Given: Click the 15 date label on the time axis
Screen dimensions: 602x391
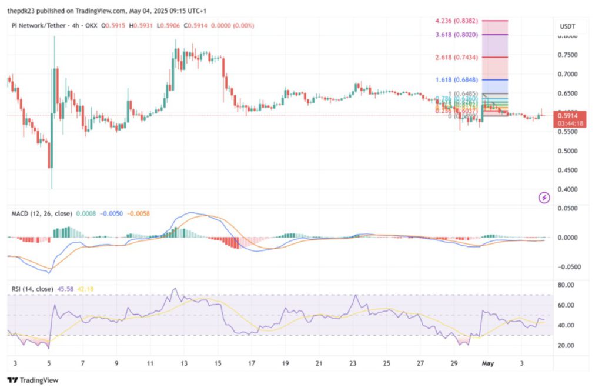Looking at the screenshot, I should pos(218,363).
